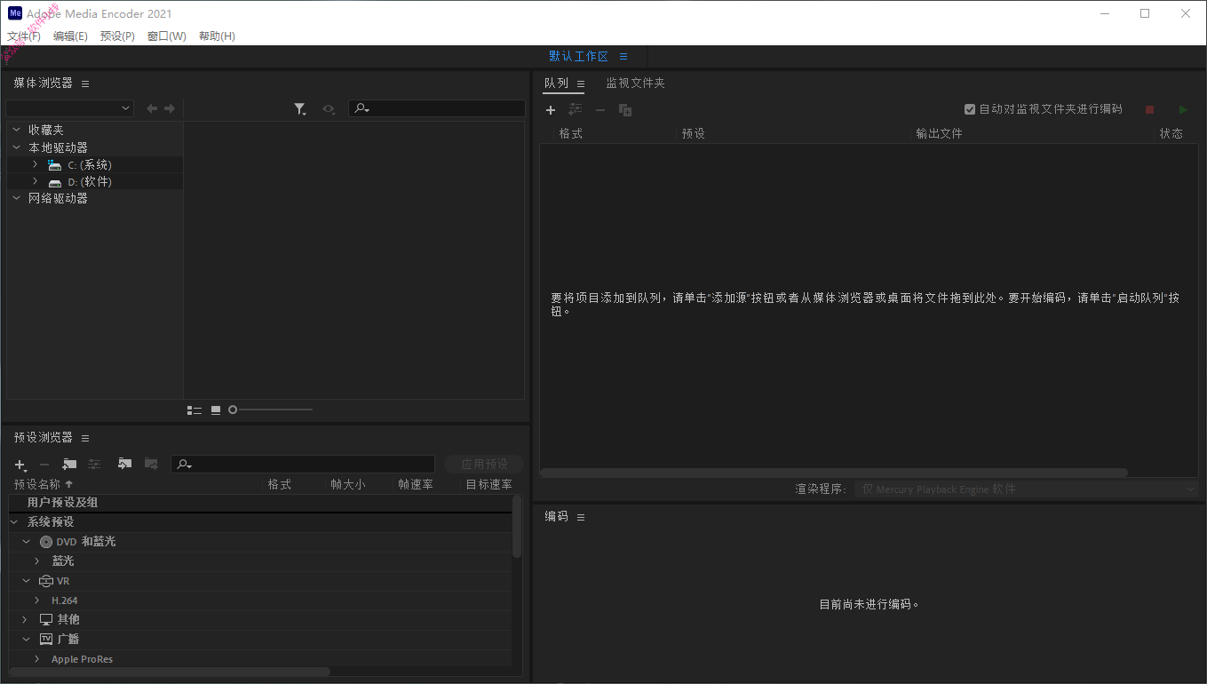Open the file type filter funnel

[x=300, y=109]
